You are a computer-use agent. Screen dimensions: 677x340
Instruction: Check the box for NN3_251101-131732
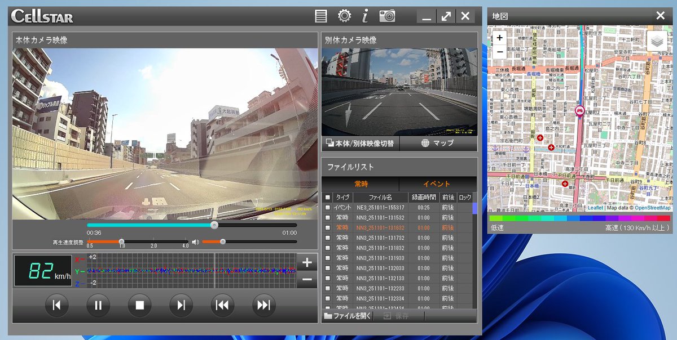328,238
